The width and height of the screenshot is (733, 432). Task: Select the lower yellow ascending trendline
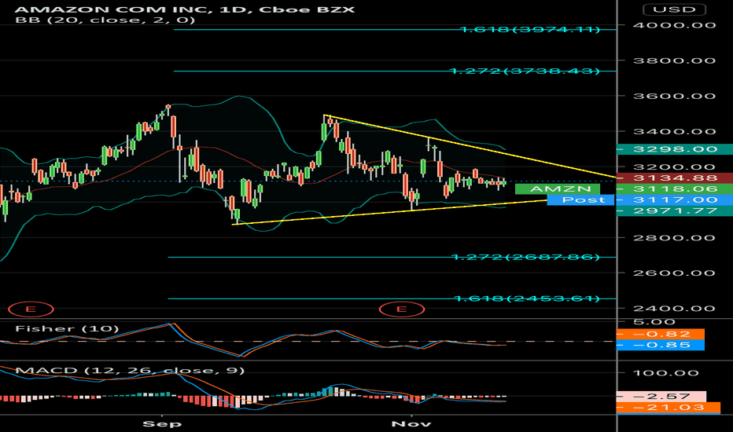389,213
